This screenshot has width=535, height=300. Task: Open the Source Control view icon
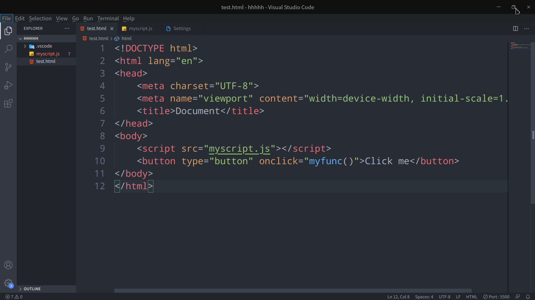8,67
